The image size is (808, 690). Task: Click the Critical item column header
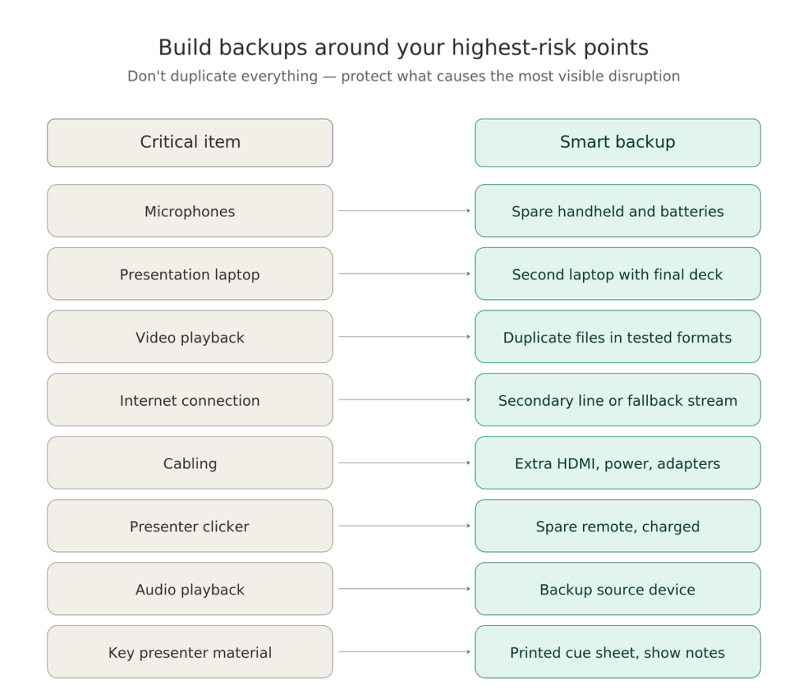tap(189, 143)
